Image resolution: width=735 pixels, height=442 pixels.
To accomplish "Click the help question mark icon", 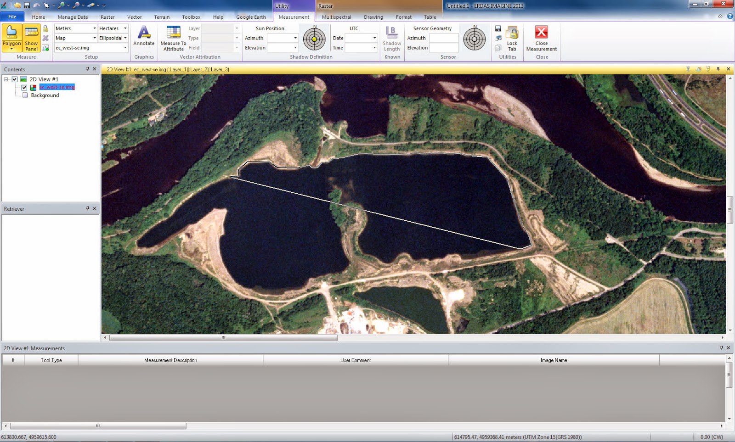I will point(729,16).
